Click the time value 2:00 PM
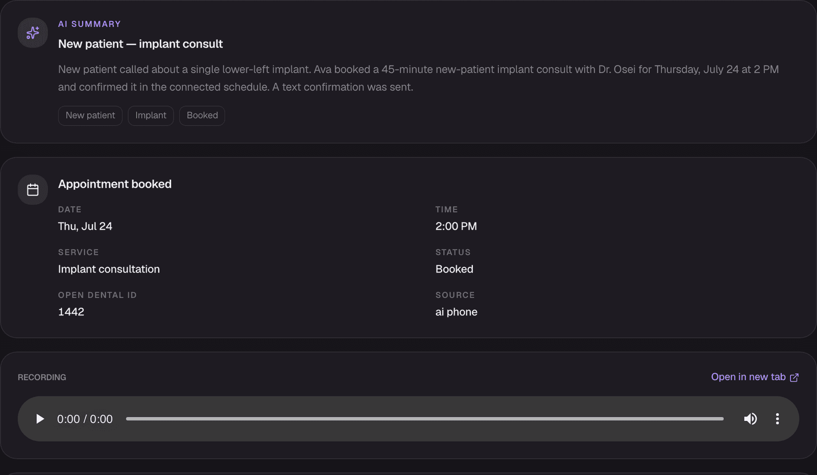Viewport: 817px width, 475px height. click(x=456, y=226)
